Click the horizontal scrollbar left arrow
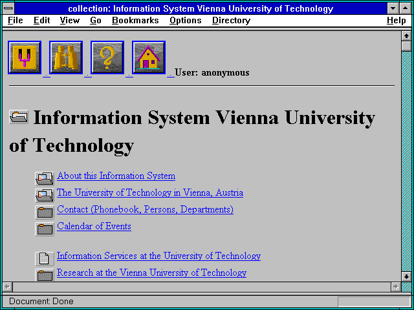This screenshot has width=414, height=310. [8, 287]
